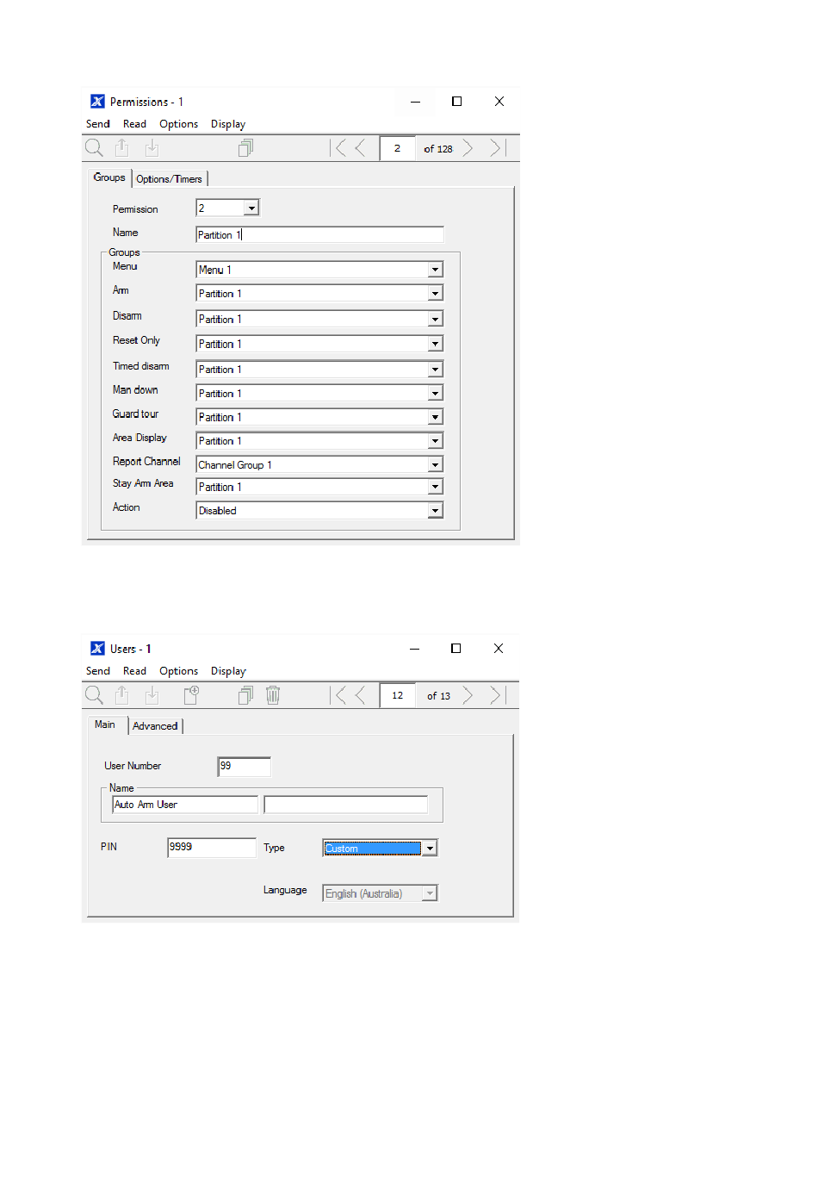The height and width of the screenshot is (1194, 818).
Task: Open the Action dropdown showing Disabled
Action: point(436,511)
